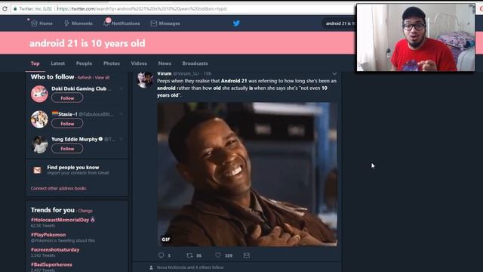This screenshot has width=483, height=272.
Task: Reply to Virum's tweet via comment icon
Action: (x=161, y=255)
